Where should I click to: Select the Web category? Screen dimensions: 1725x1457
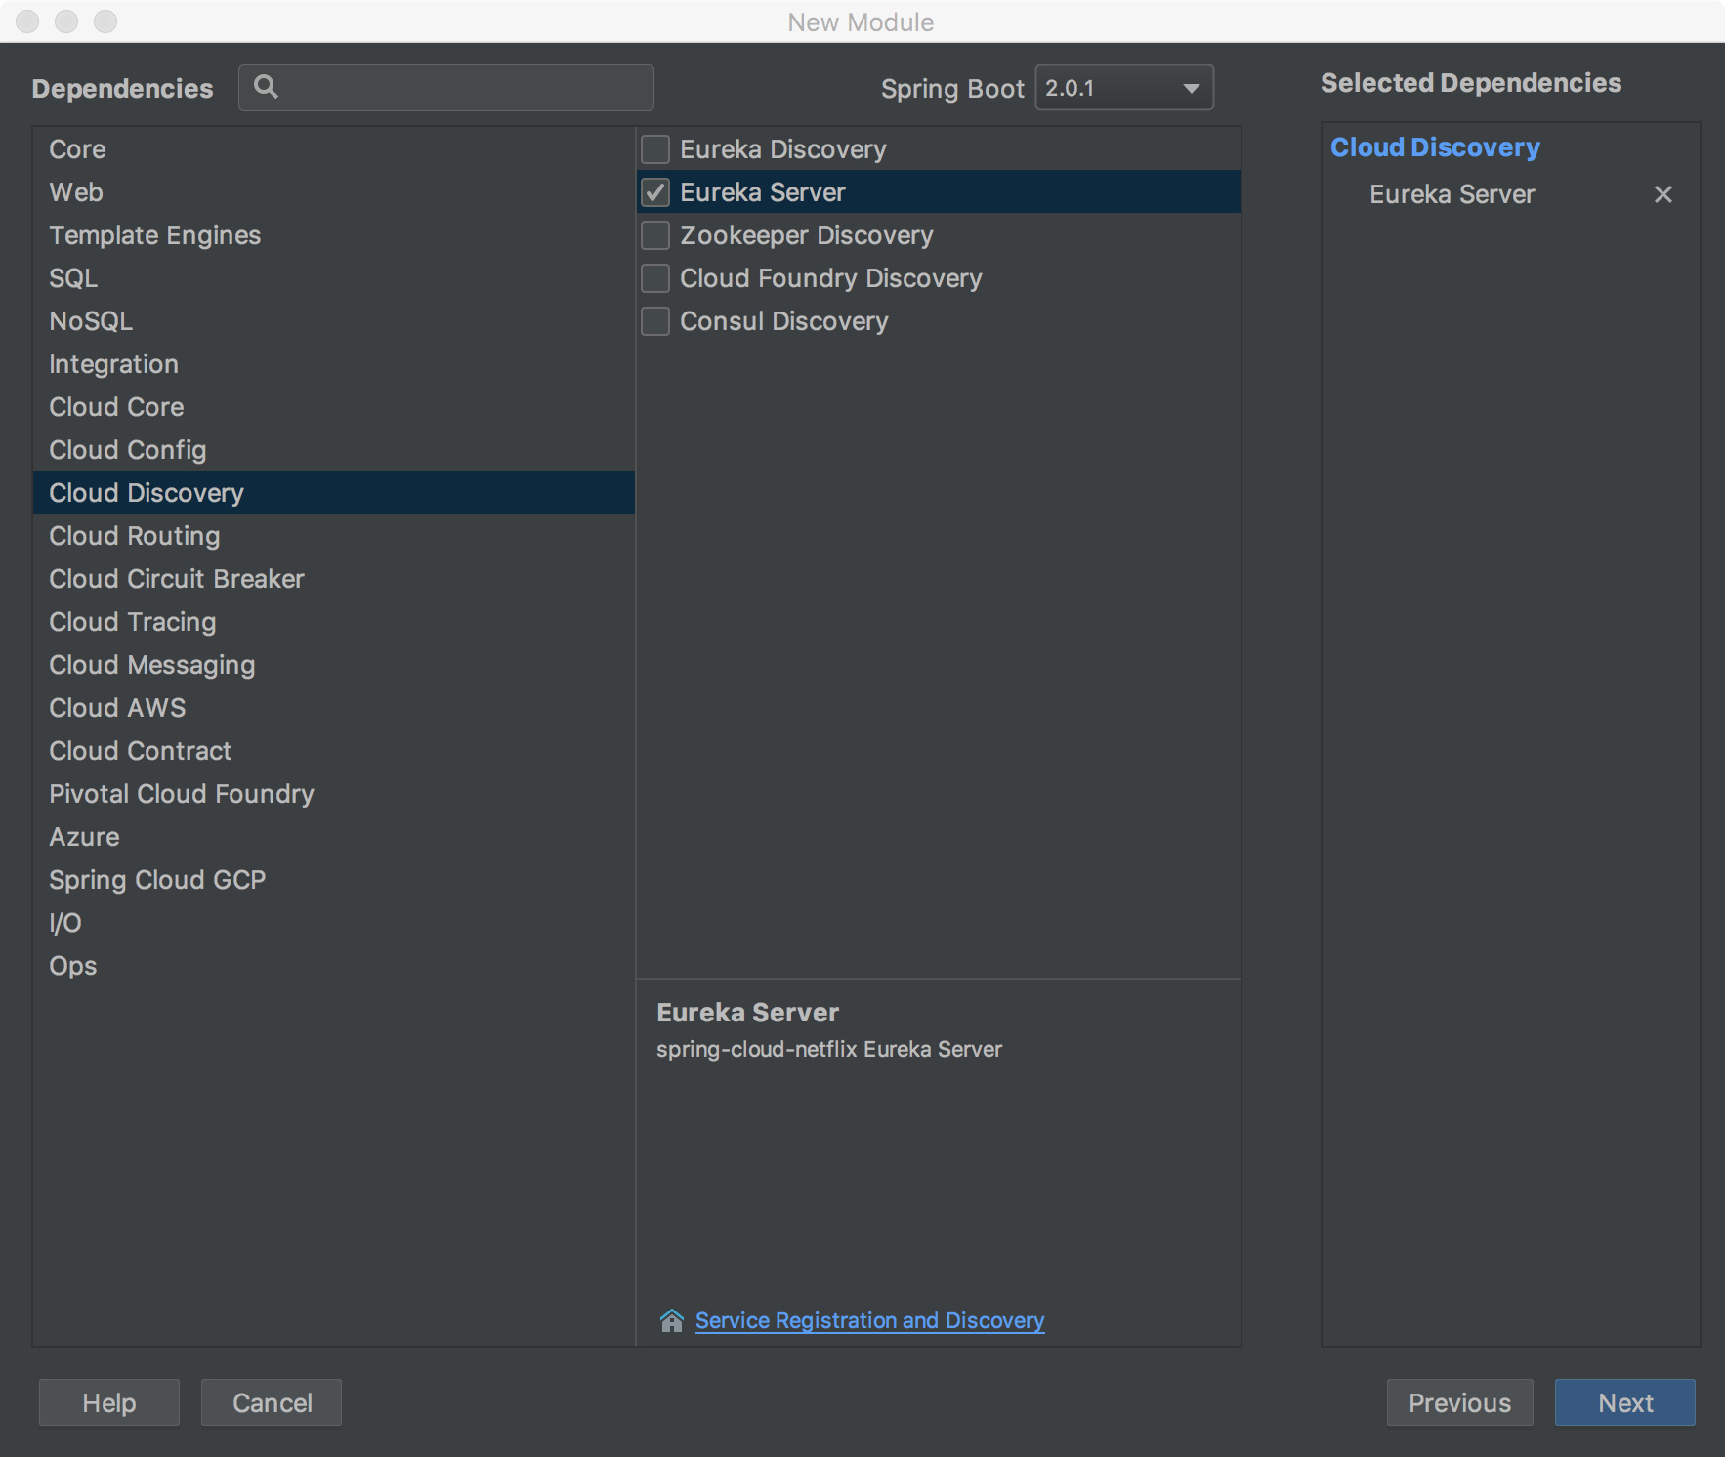pos(334,192)
